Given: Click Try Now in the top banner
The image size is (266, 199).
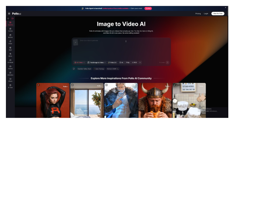Looking at the screenshot, I should pos(148,8).
